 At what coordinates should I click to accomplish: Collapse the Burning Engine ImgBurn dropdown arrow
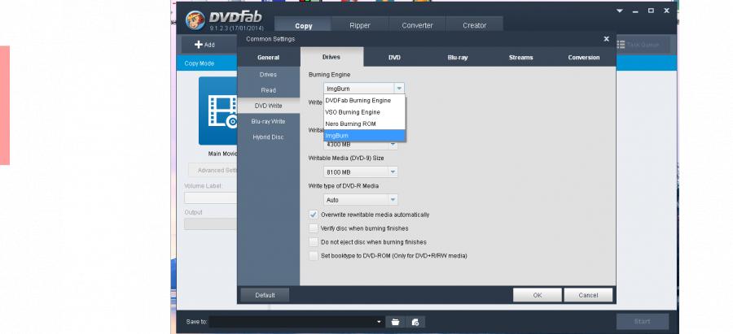[399, 88]
